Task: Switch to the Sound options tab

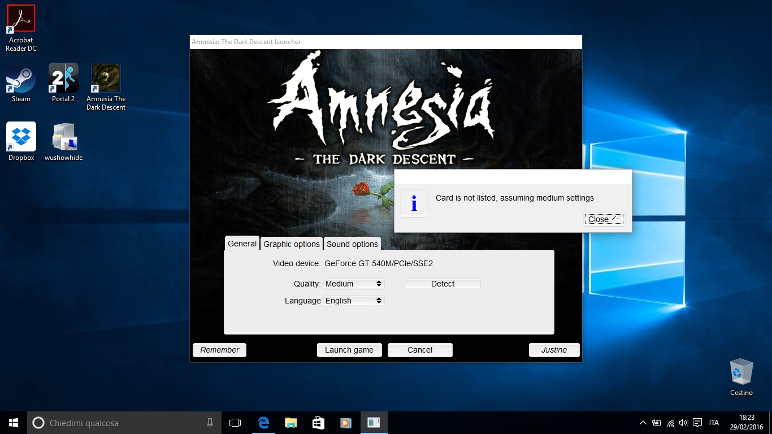Action: click(352, 244)
